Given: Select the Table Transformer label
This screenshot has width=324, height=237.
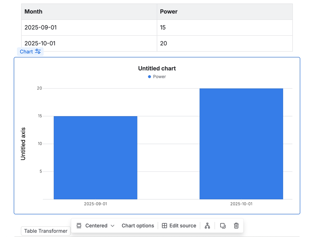Looking at the screenshot, I should (x=46, y=231).
